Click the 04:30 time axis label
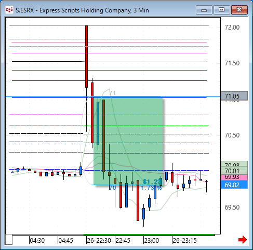 pos(37,241)
